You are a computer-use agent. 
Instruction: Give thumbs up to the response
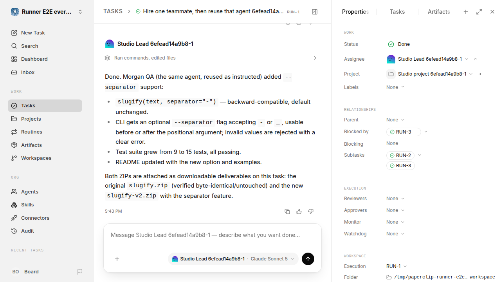point(299,211)
